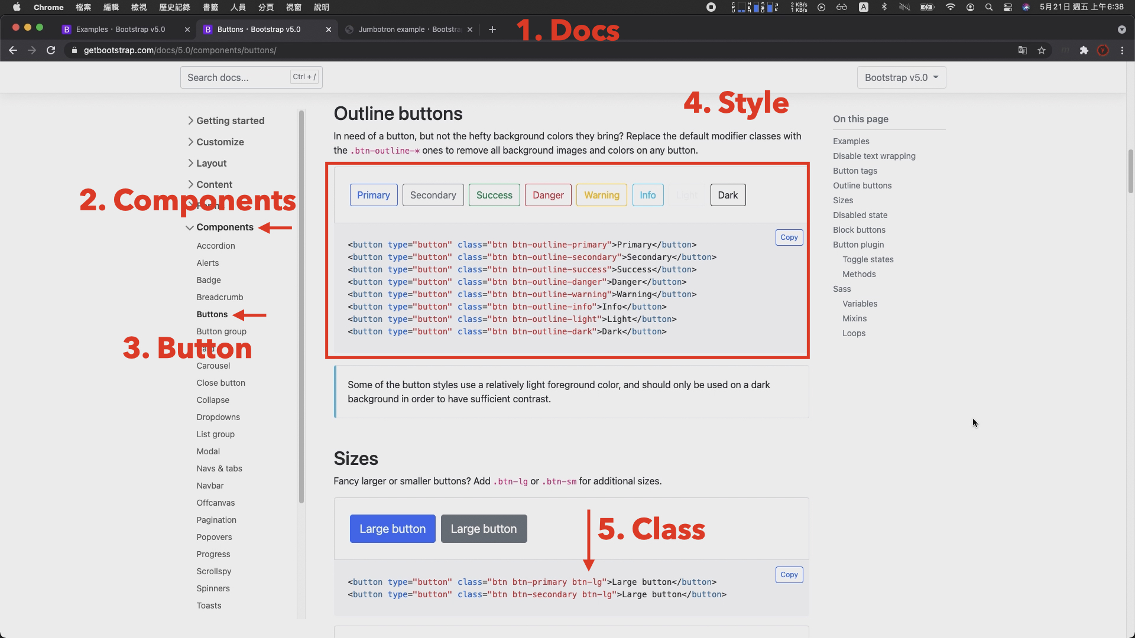Click the browser forward arrow
Viewport: 1135px width, 638px height.
(32, 50)
